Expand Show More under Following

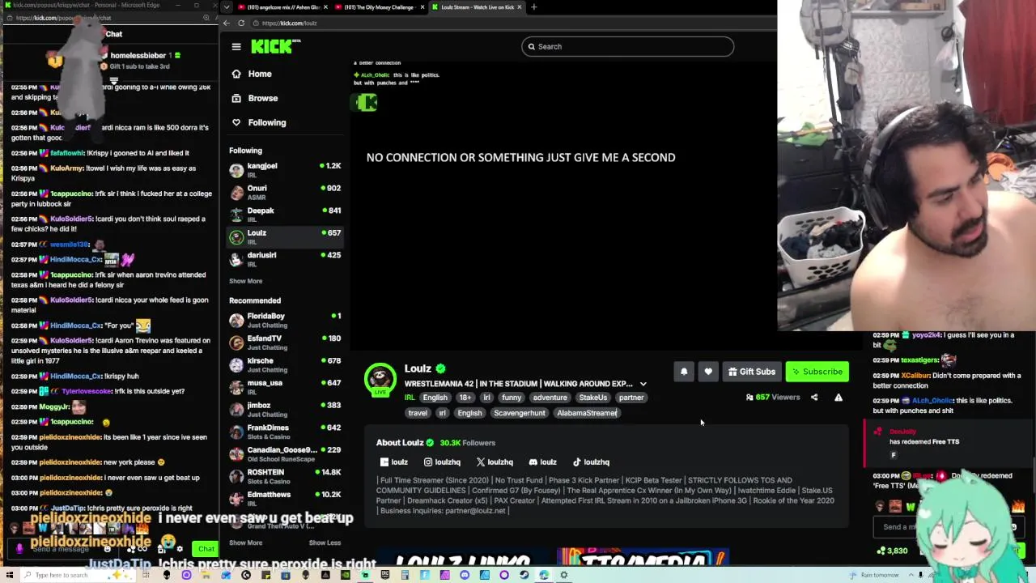245,281
